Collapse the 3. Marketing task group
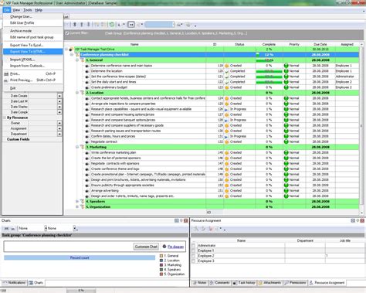The width and height of the screenshot is (366, 293). coord(77,147)
